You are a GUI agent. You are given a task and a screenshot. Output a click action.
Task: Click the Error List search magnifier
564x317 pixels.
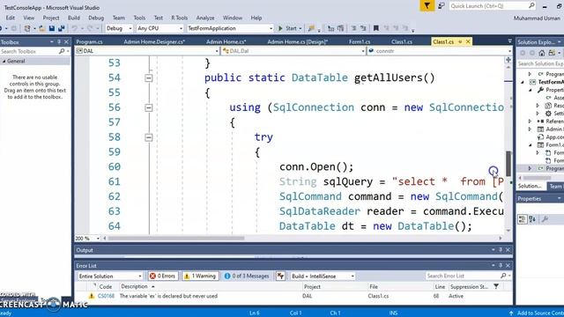(503, 276)
